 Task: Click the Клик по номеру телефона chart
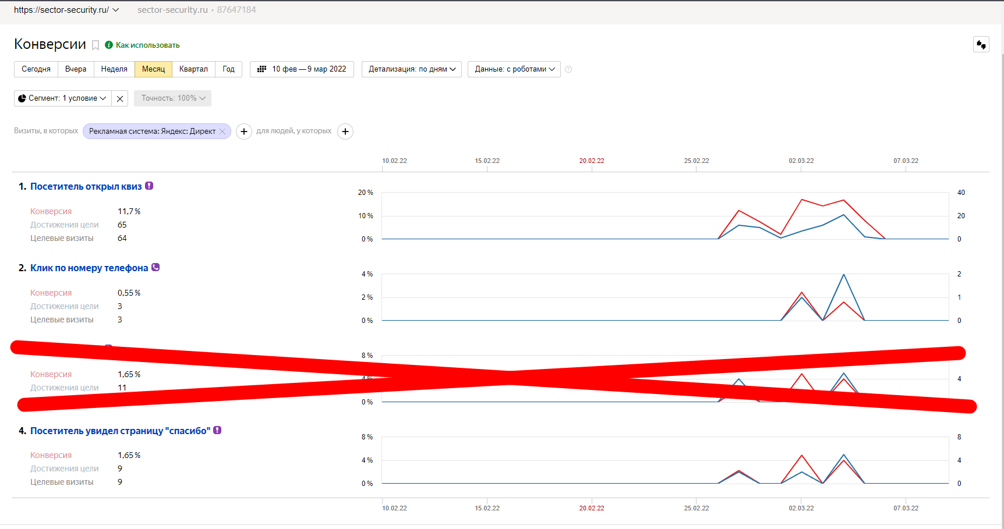pos(666,297)
